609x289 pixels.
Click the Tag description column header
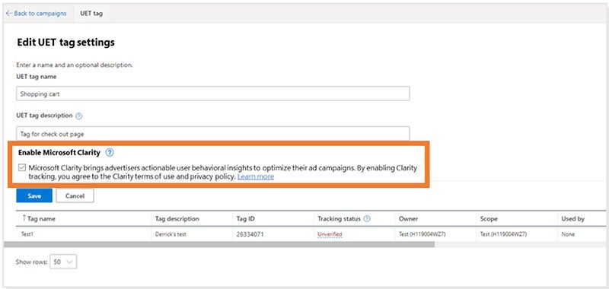pos(177,219)
